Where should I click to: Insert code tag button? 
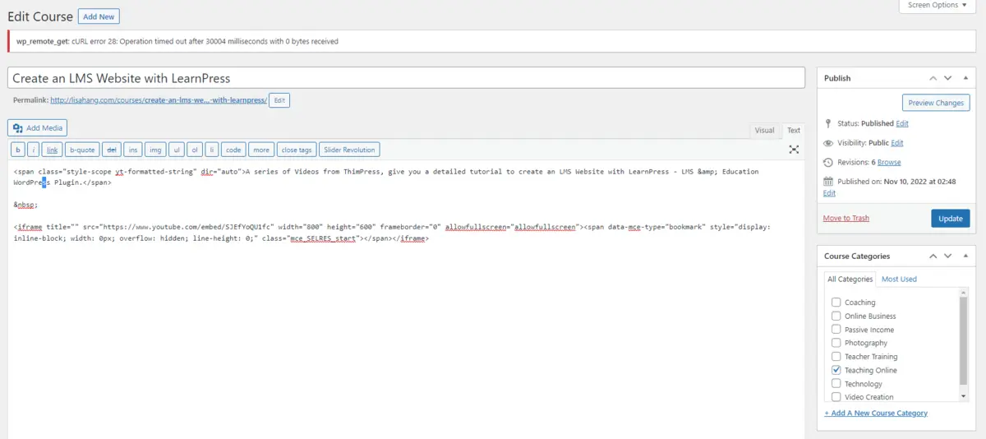[x=233, y=150]
